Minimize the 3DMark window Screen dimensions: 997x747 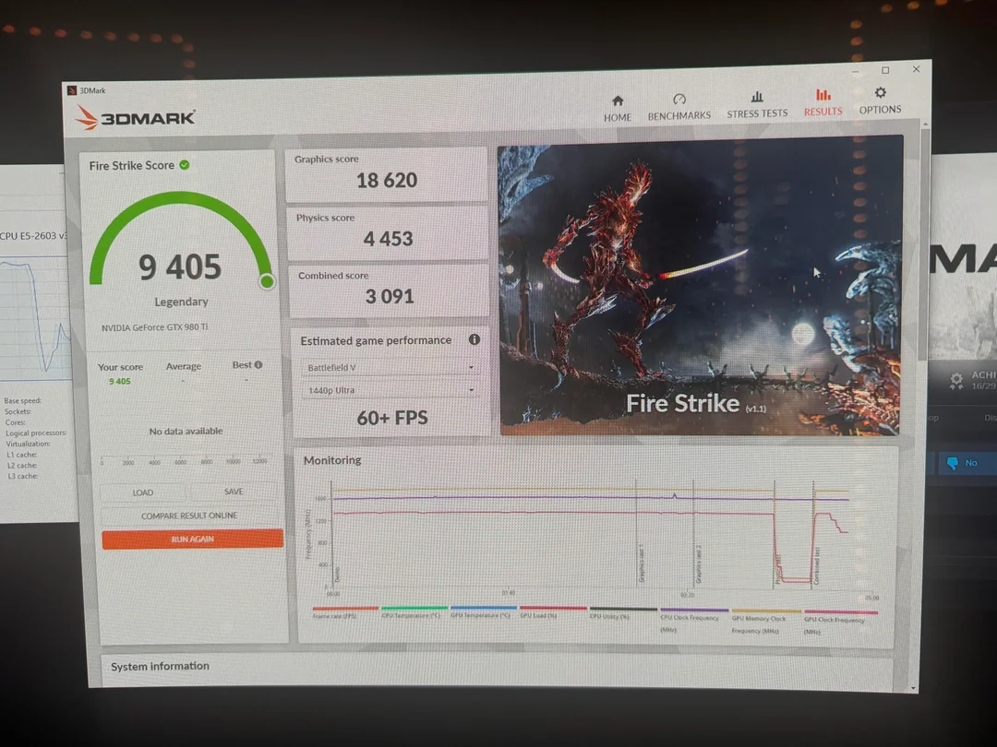(855, 72)
